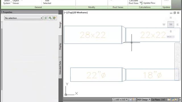Click the Quick Select icon in Properties

click(54, 18)
